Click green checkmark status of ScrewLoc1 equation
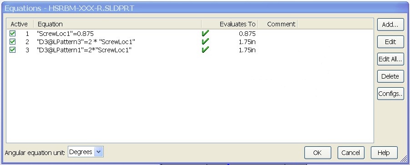The width and height of the screenshot is (410, 165). point(205,34)
